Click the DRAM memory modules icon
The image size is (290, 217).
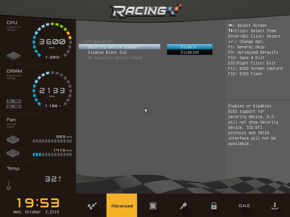click(x=14, y=104)
